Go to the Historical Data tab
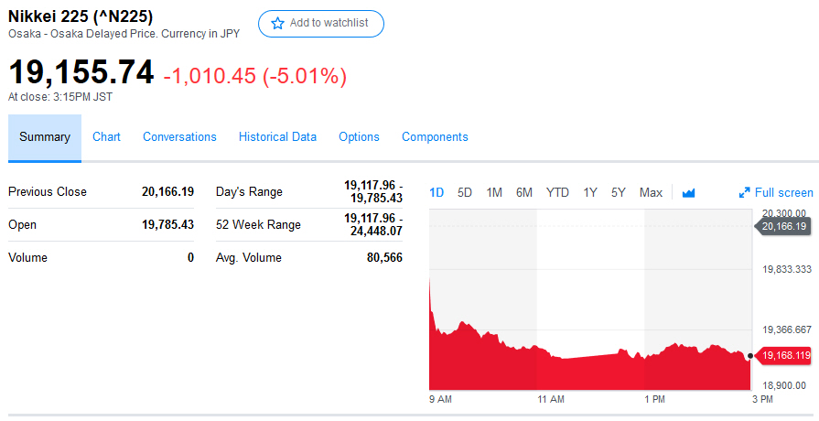This screenshot has width=819, height=421. pos(277,137)
